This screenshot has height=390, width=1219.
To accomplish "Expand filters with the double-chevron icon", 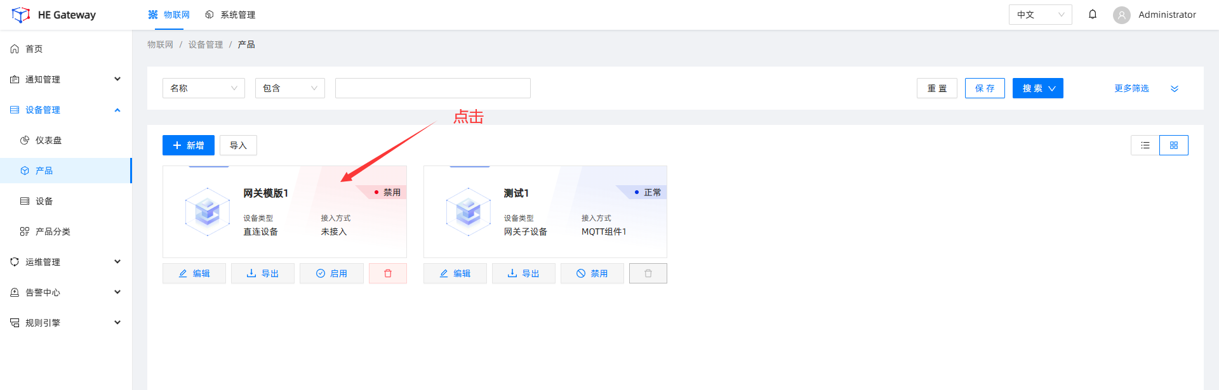I will coord(1175,89).
